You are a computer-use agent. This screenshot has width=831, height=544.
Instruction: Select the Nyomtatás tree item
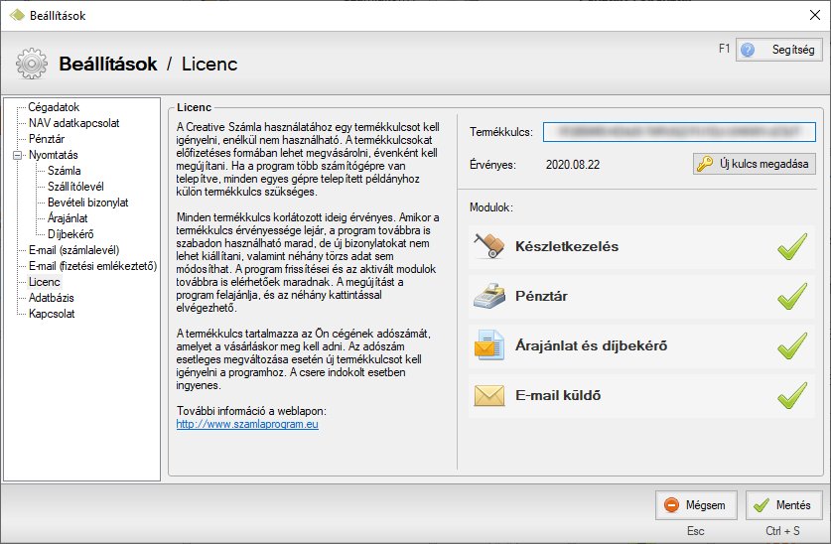point(53,155)
